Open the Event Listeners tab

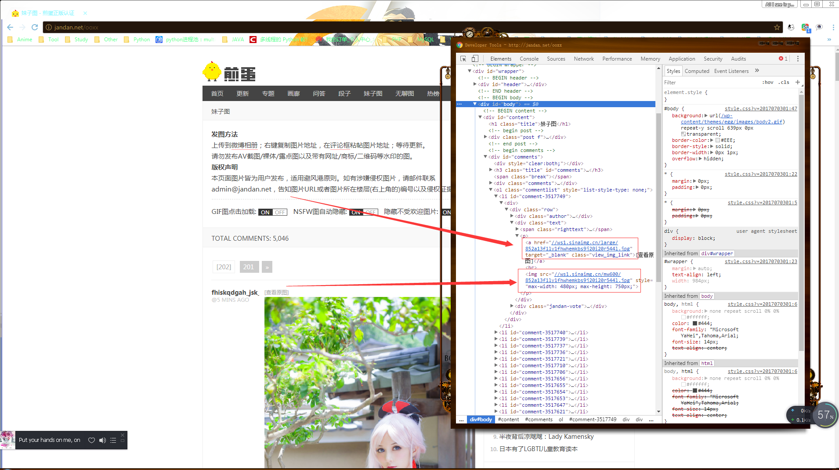[731, 71]
